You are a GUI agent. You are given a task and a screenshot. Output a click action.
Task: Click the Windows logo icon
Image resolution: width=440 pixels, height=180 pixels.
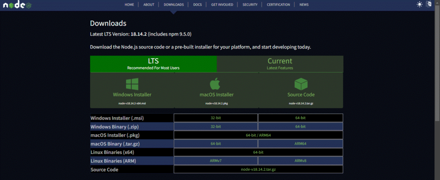(132, 84)
